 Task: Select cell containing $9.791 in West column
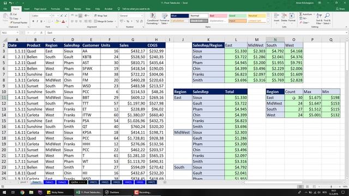click(293, 63)
